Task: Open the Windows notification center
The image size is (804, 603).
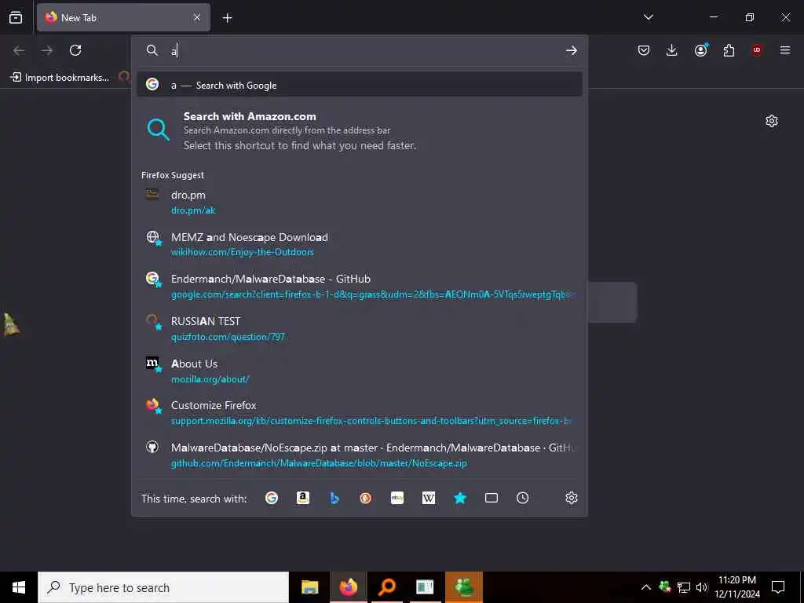Action: coord(778,587)
